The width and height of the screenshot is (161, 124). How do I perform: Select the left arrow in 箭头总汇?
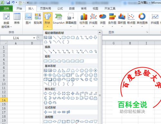click(50, 93)
